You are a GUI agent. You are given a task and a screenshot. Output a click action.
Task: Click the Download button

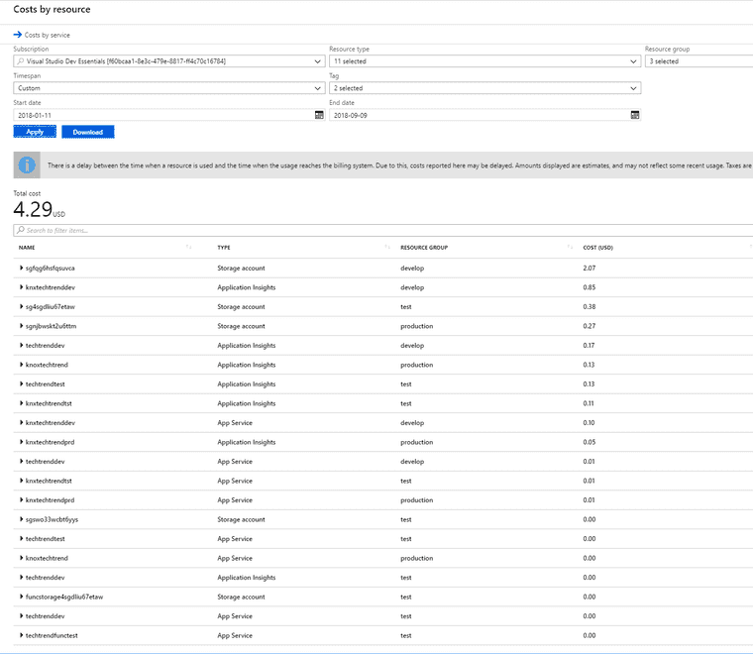[x=88, y=132]
